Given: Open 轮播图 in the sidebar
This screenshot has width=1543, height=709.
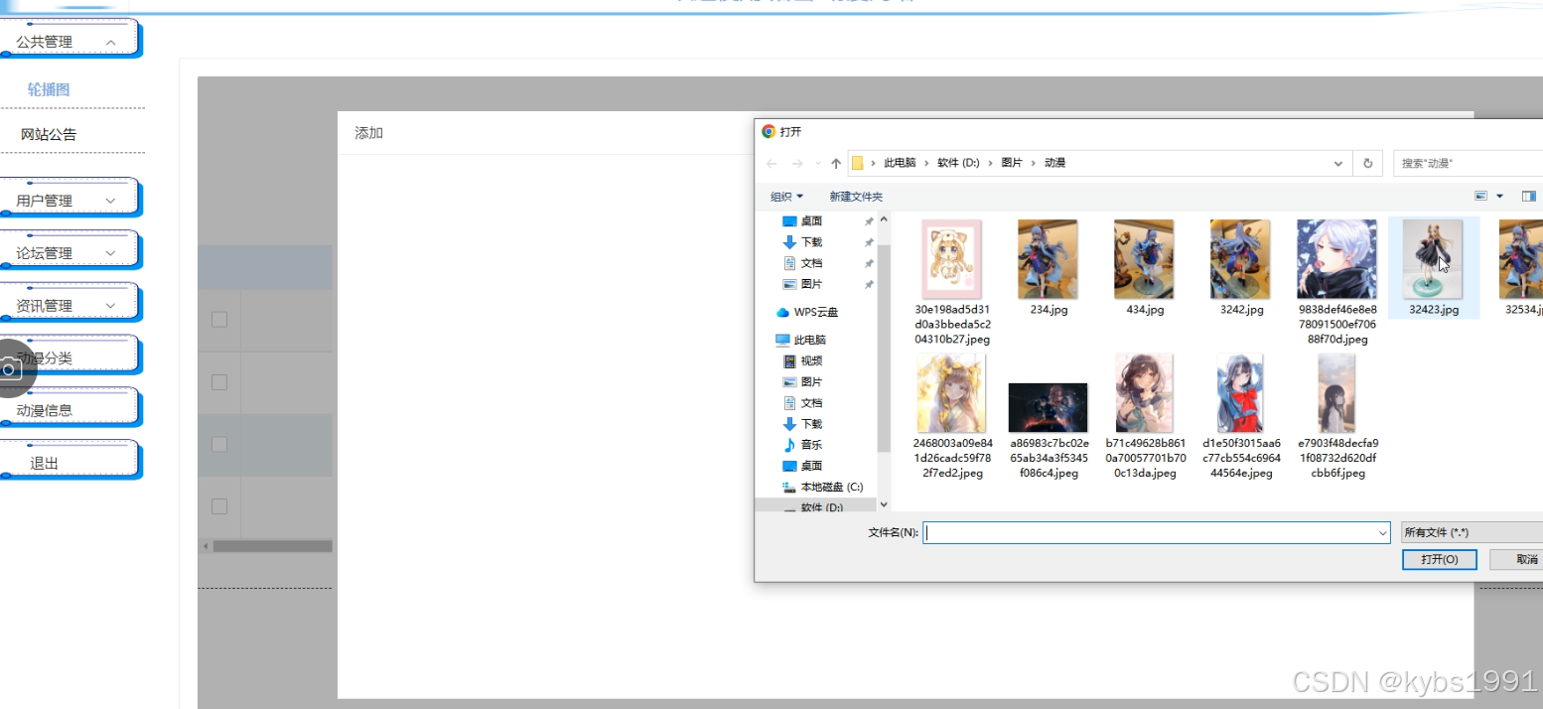Looking at the screenshot, I should (x=49, y=89).
